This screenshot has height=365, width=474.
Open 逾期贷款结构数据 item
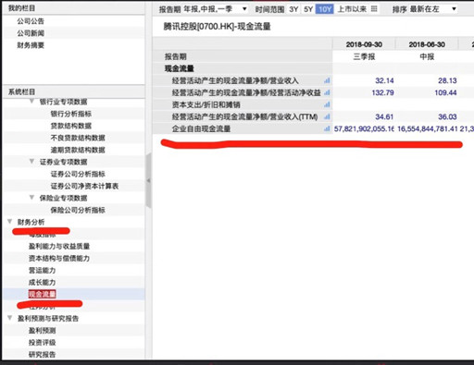78,150
